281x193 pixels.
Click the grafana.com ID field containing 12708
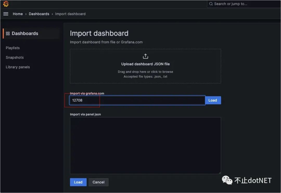[x=137, y=100]
